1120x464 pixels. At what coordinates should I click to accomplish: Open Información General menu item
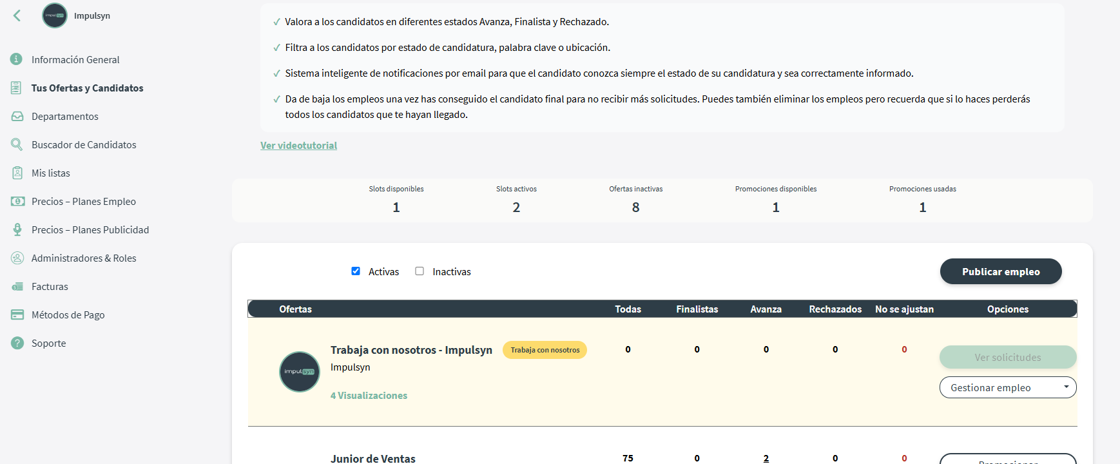pyautogui.click(x=75, y=59)
